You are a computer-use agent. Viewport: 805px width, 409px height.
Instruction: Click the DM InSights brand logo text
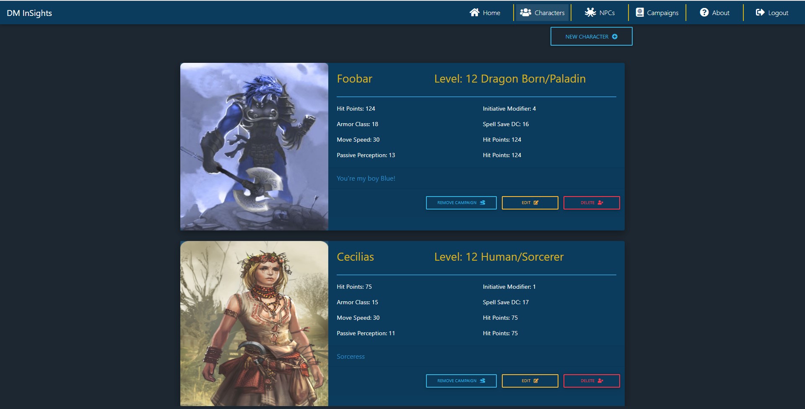coord(29,13)
